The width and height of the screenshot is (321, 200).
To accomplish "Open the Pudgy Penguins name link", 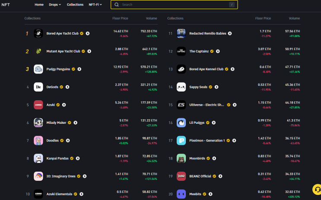I will click(58, 69).
